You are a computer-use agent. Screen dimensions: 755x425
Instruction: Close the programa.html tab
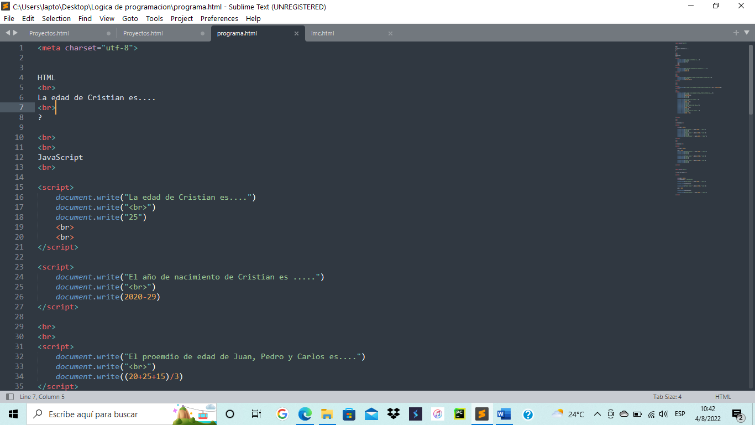pyautogui.click(x=296, y=33)
